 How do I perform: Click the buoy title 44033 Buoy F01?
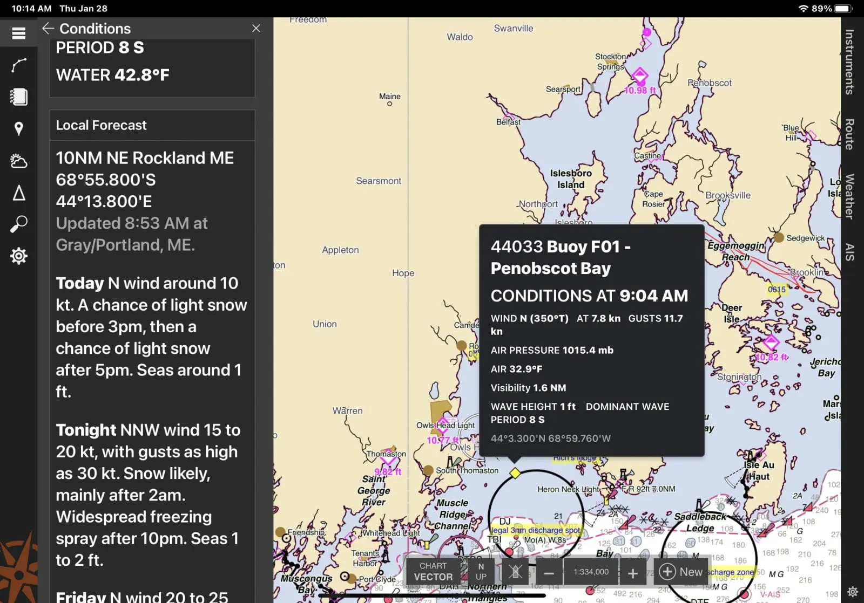(x=561, y=257)
